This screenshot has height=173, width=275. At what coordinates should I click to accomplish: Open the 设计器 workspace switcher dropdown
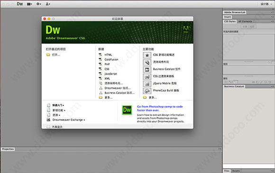coord(266,4)
